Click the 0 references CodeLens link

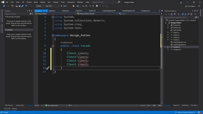pos(67,42)
